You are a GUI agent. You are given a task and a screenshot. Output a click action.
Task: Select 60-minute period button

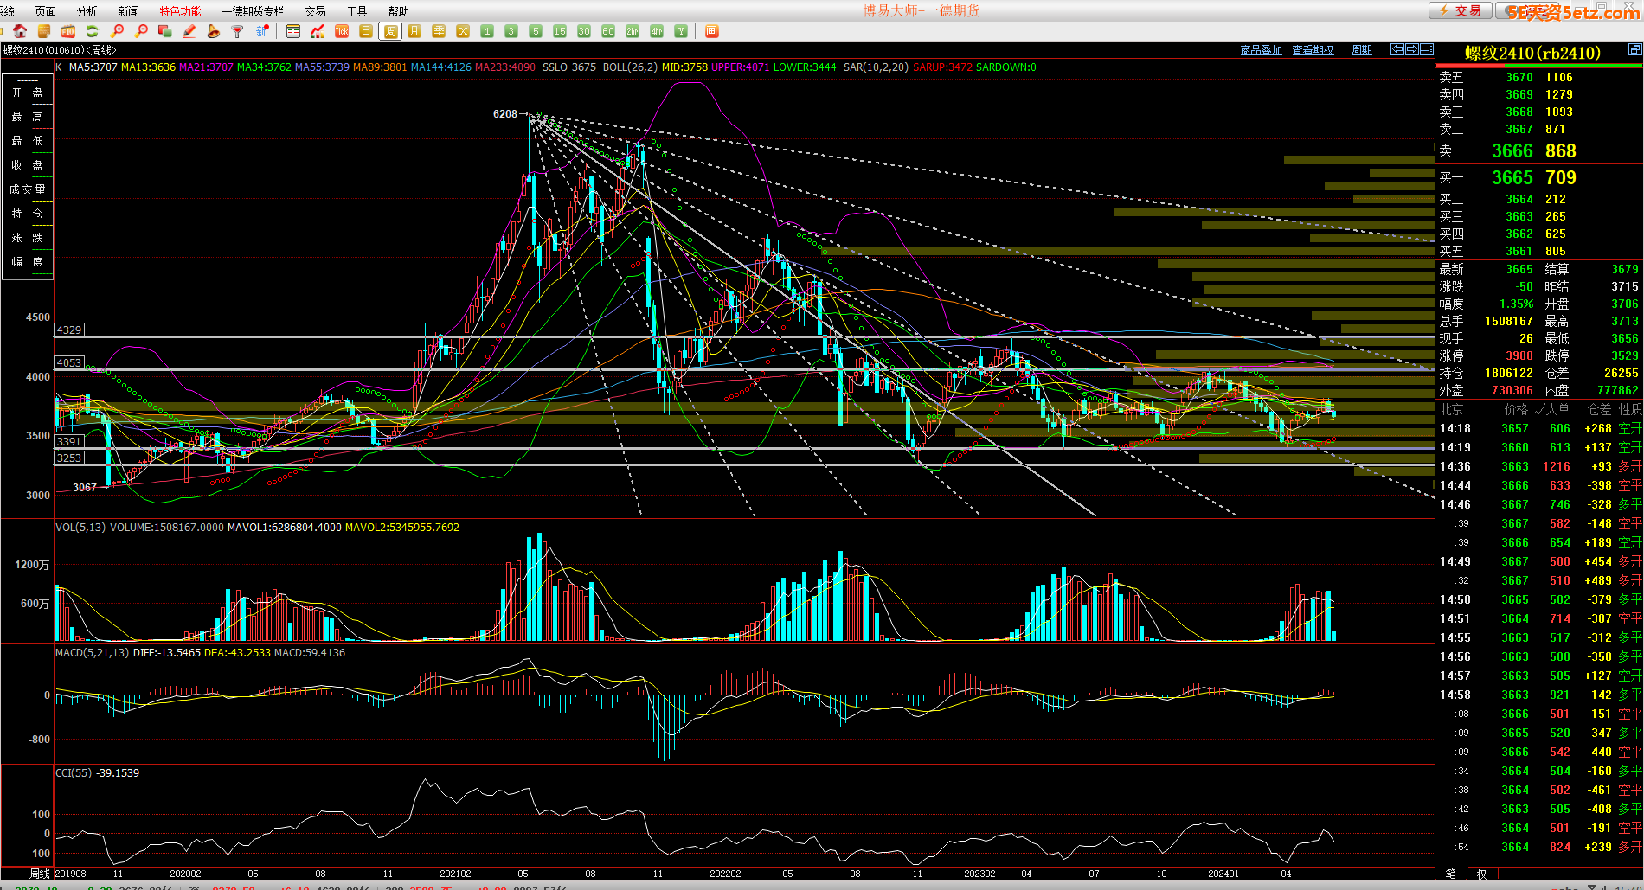pyautogui.click(x=608, y=31)
